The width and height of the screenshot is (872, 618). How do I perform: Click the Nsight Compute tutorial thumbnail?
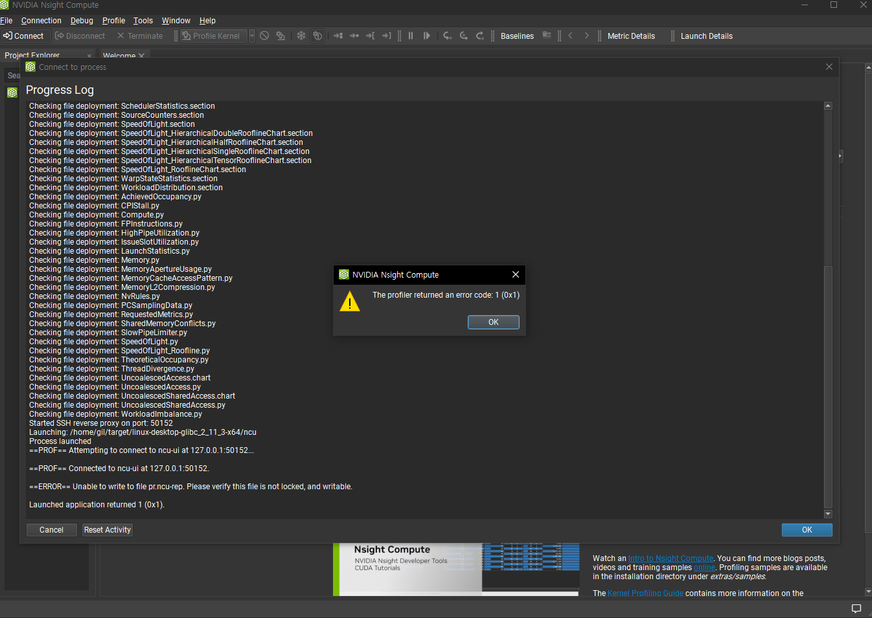point(457,569)
